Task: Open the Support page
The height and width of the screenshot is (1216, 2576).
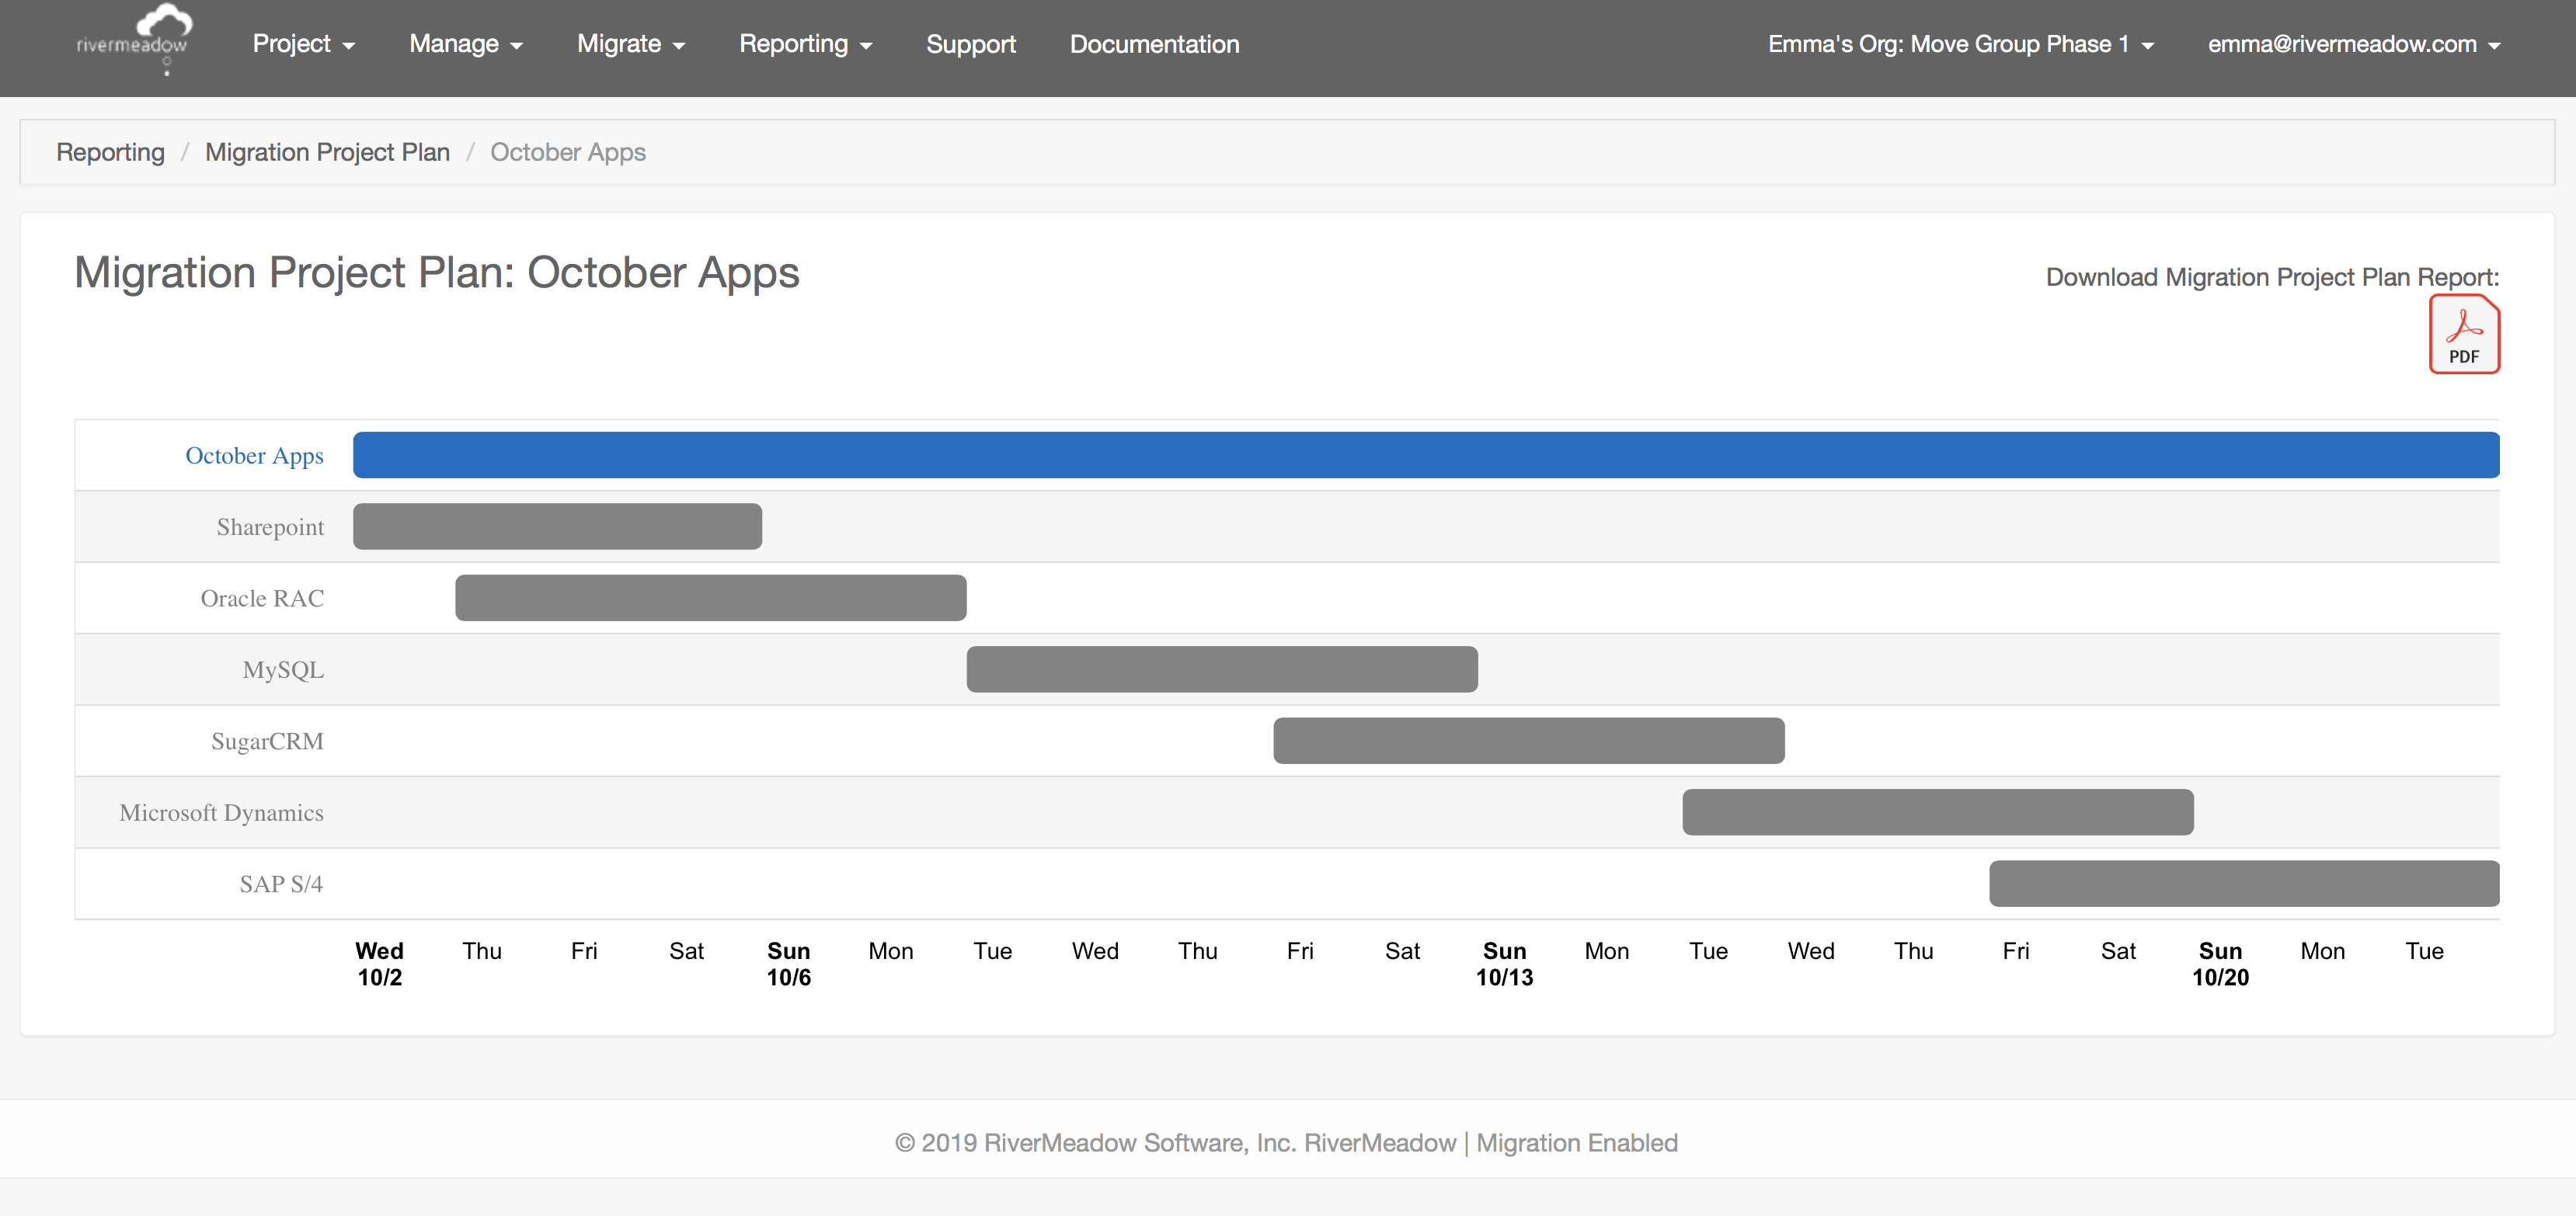Action: [970, 44]
